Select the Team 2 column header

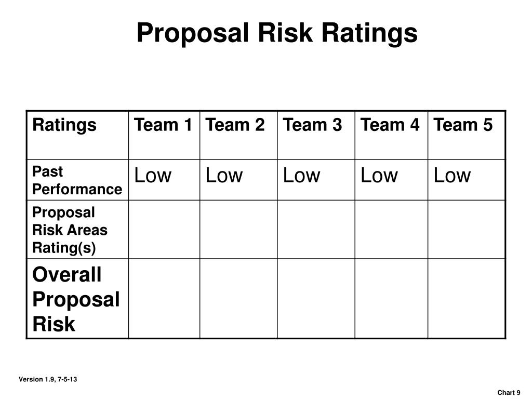tap(238, 135)
